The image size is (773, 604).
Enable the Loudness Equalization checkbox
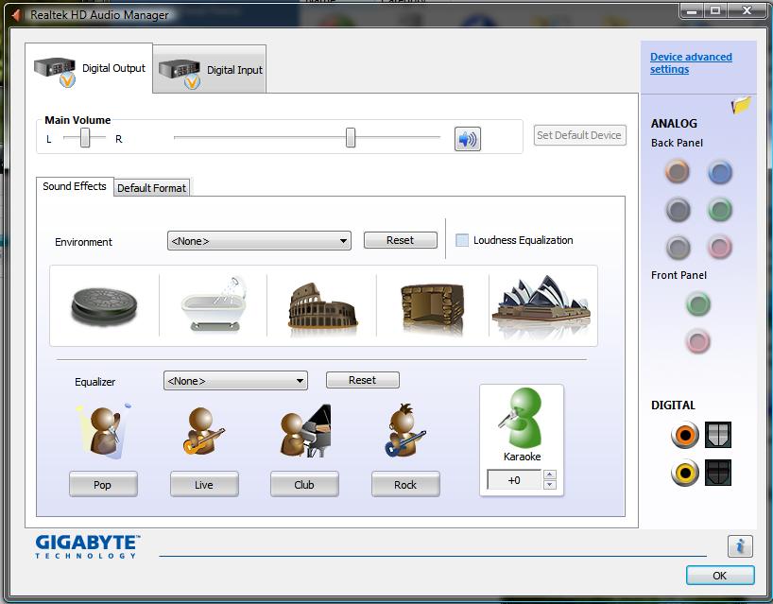point(462,240)
